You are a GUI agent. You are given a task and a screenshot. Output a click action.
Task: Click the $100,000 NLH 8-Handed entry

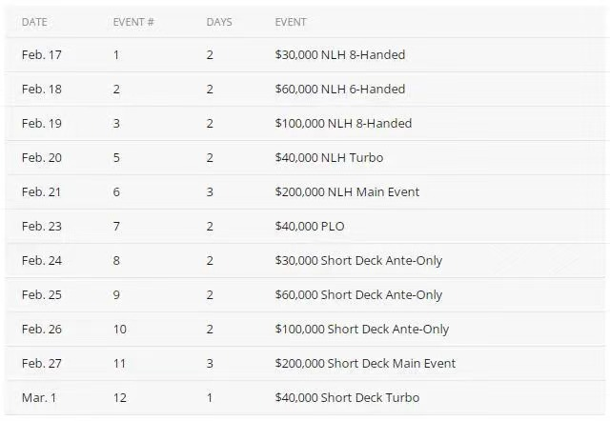(x=343, y=124)
